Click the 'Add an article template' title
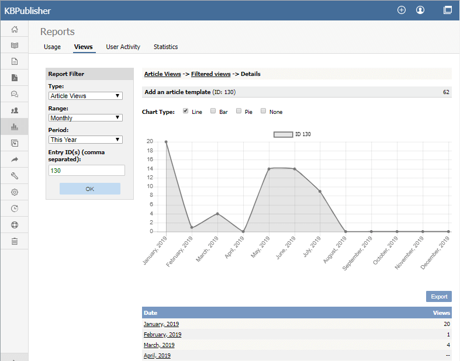 coord(178,92)
